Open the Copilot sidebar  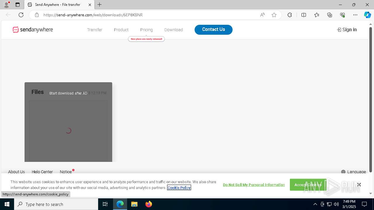click(x=367, y=15)
